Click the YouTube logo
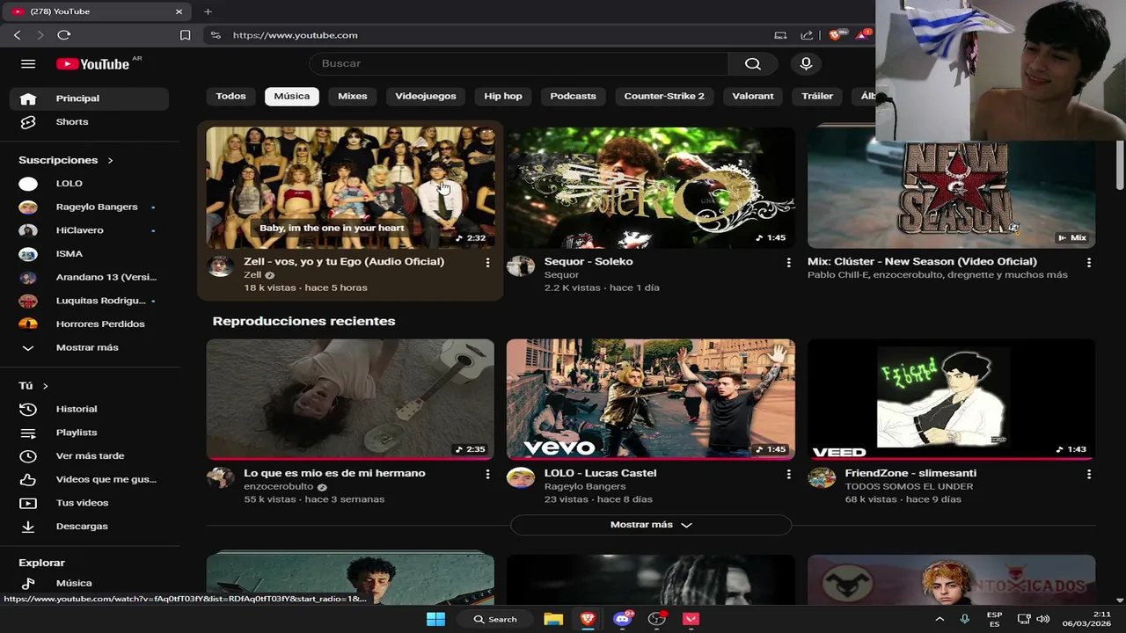Screen dimensions: 1126x633 (93, 63)
